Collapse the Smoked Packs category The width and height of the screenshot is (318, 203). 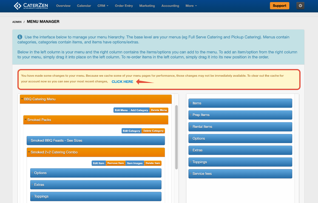coord(96,120)
